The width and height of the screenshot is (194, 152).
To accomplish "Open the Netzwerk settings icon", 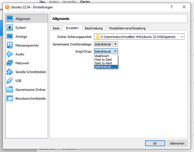I will (x=10, y=63).
